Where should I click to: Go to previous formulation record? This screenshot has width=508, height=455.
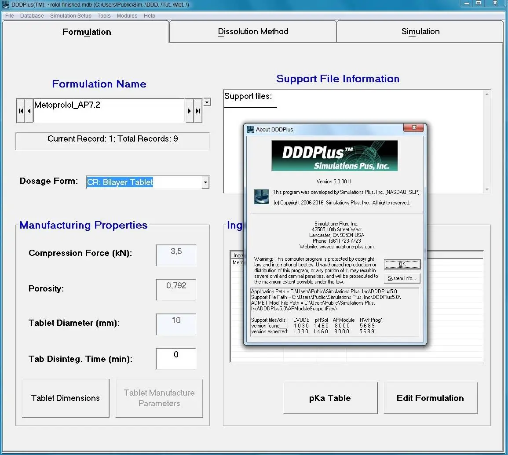pos(29,111)
